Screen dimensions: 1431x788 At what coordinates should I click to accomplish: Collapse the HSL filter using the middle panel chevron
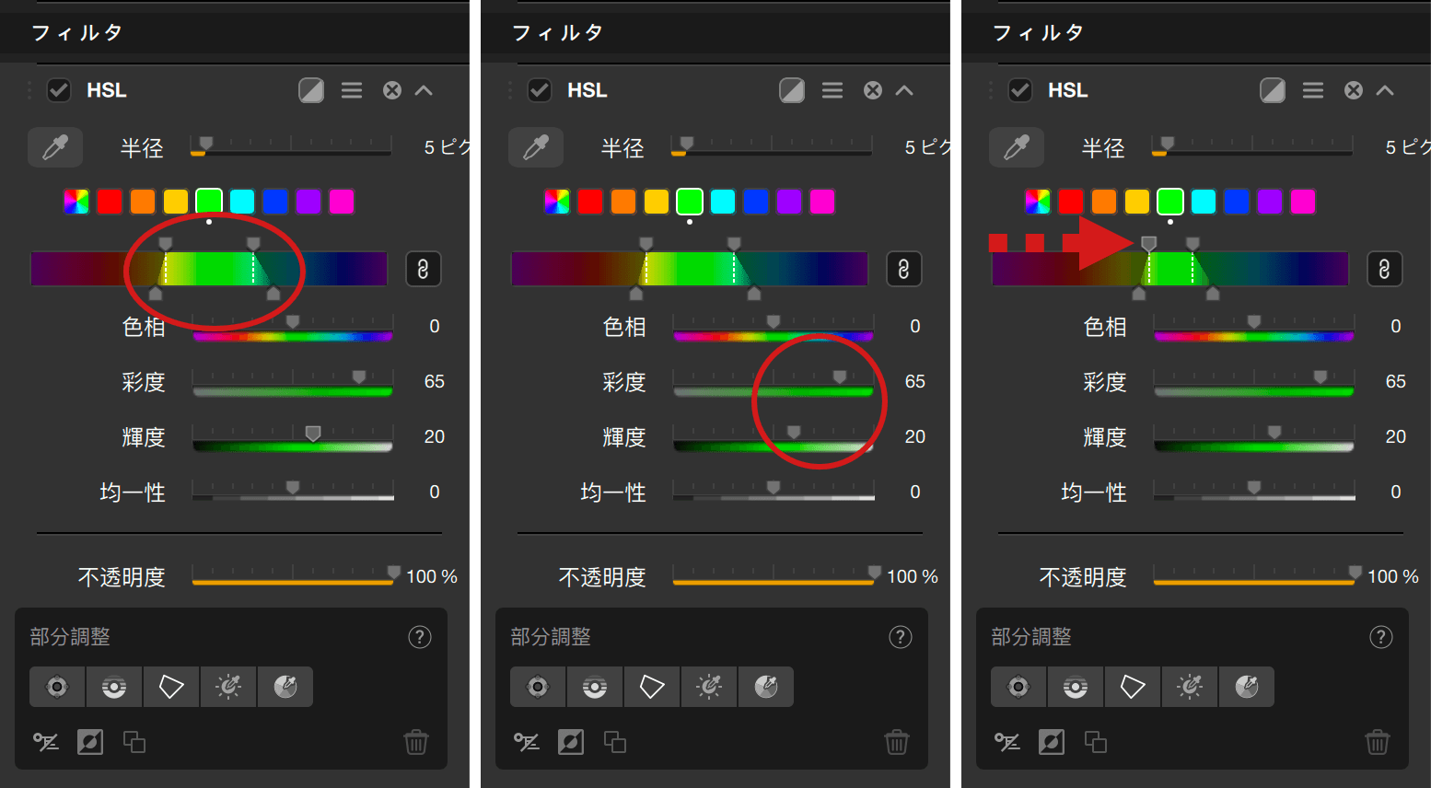tap(904, 90)
